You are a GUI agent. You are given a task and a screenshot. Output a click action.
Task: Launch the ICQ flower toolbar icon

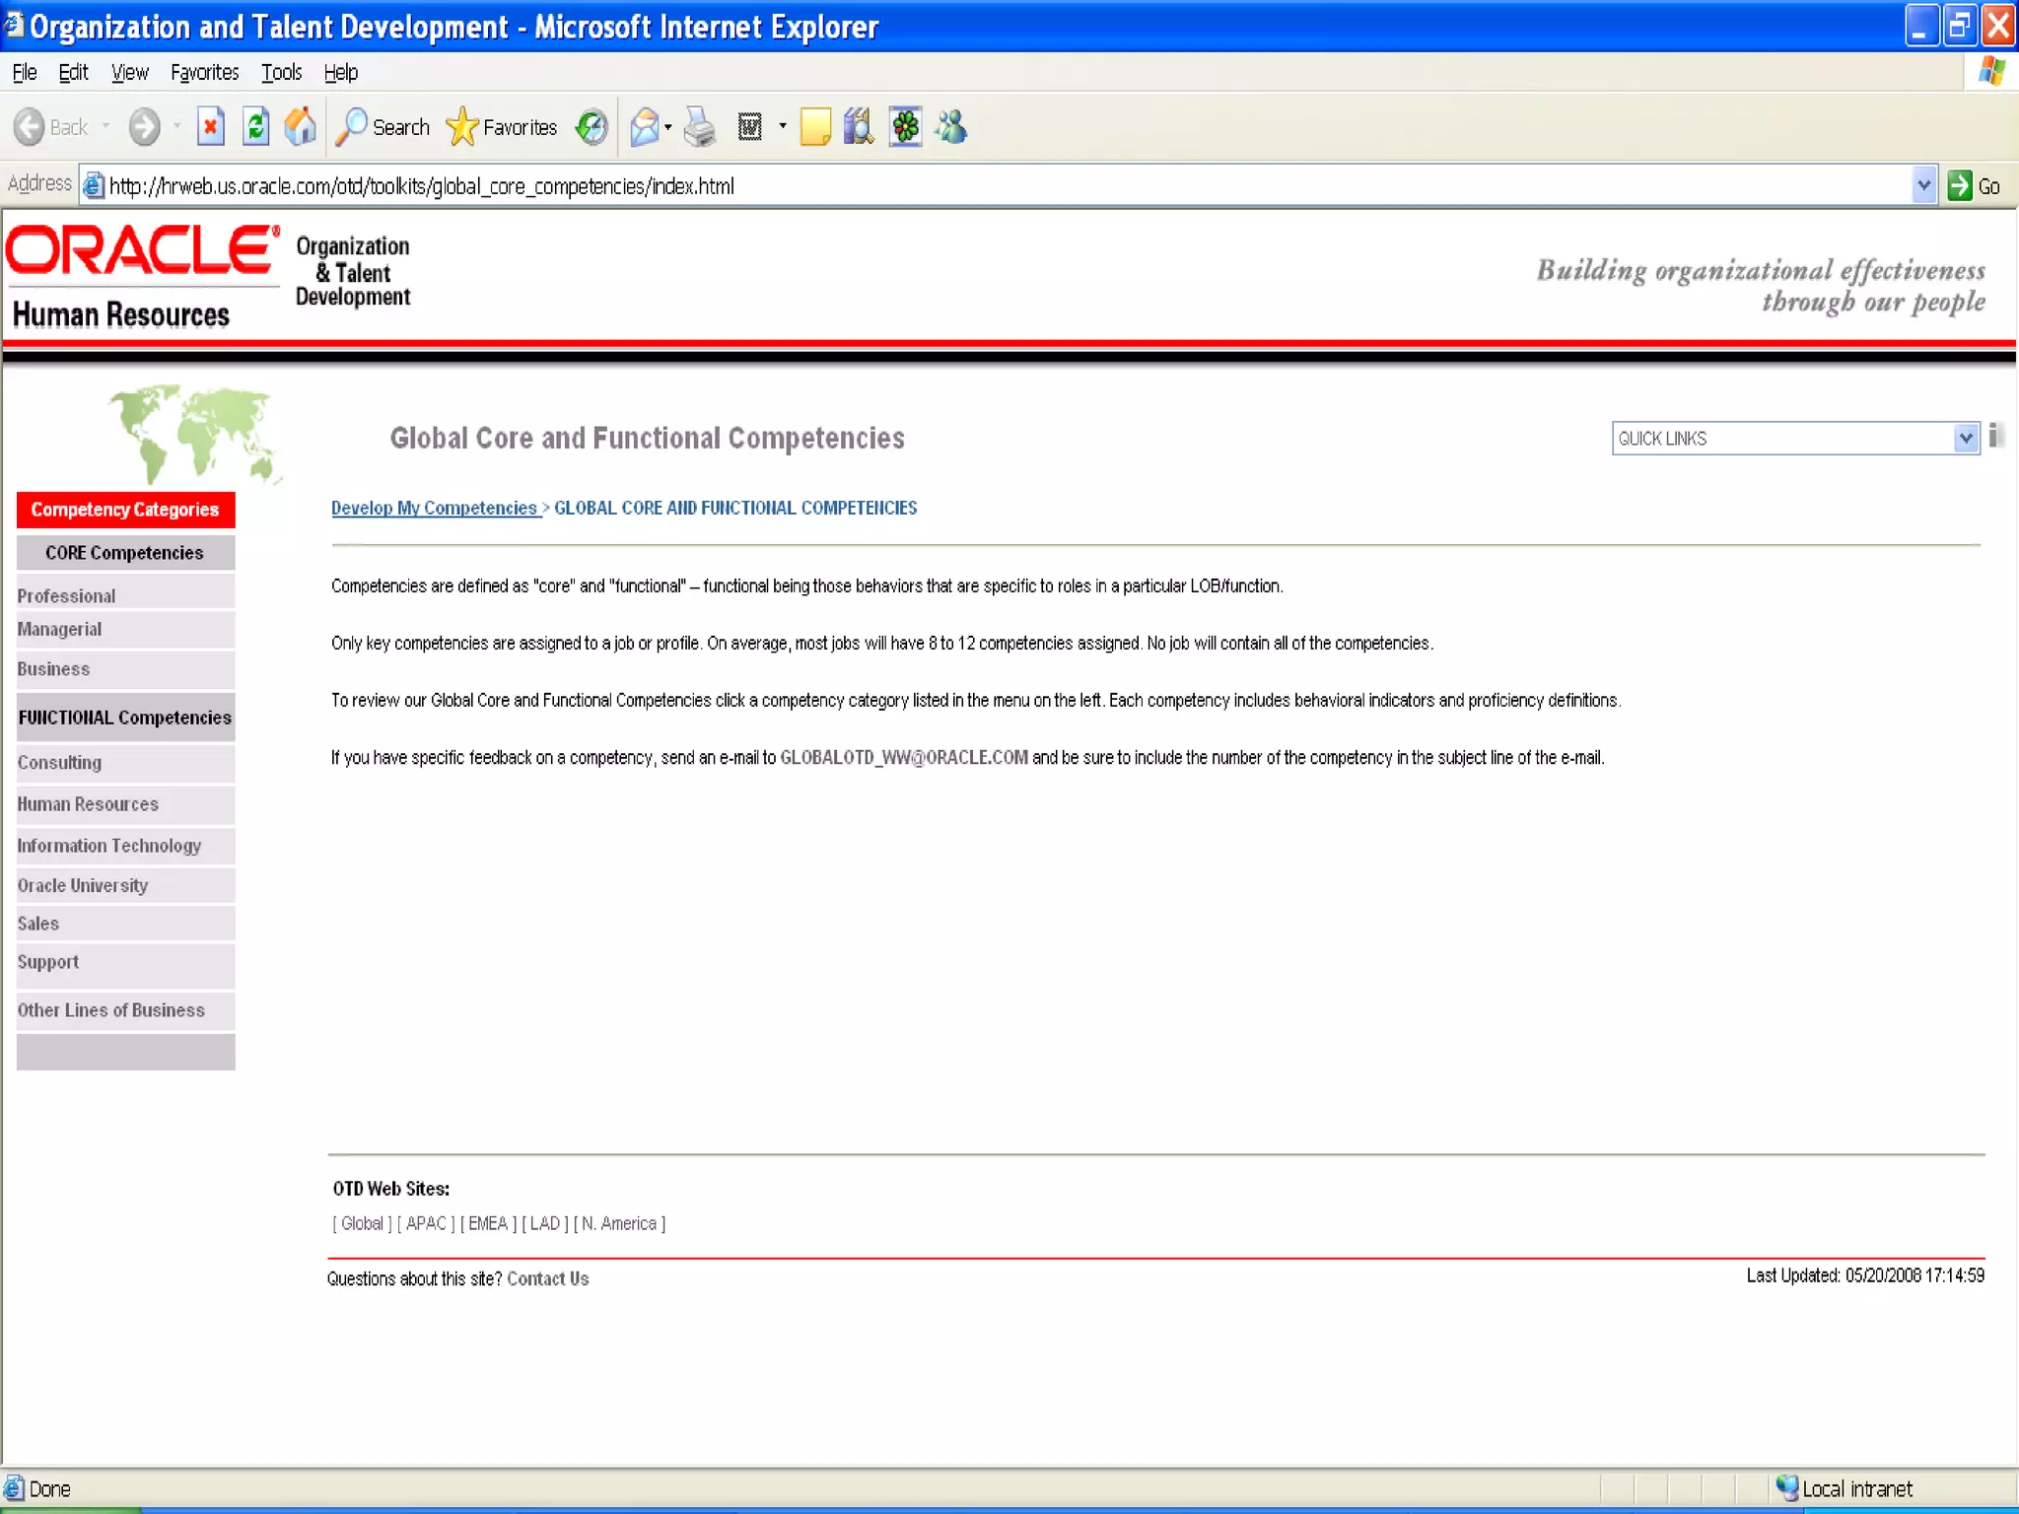coord(905,127)
